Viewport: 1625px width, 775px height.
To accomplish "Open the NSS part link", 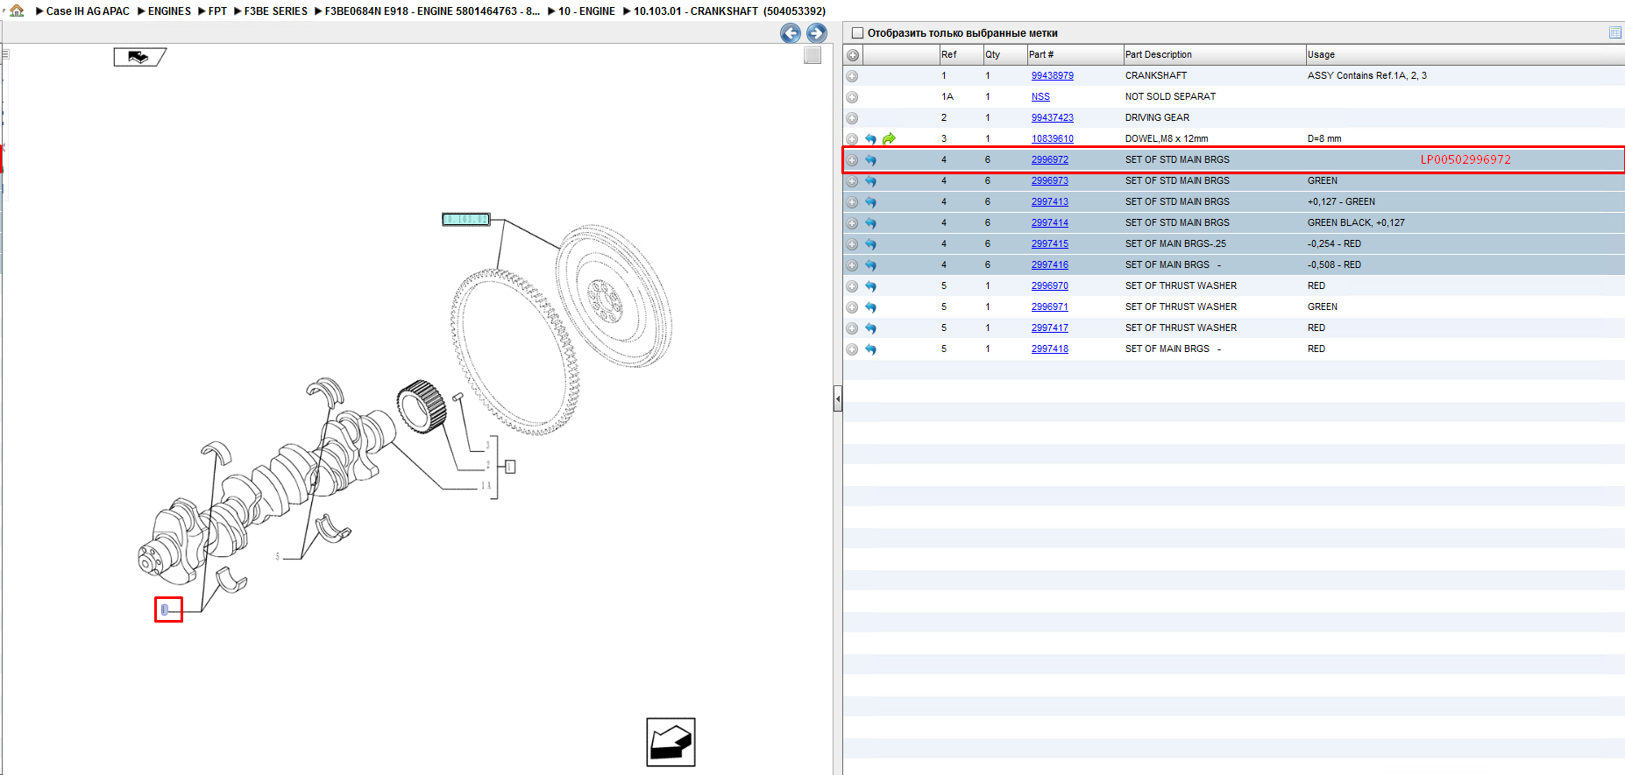I will (1040, 97).
